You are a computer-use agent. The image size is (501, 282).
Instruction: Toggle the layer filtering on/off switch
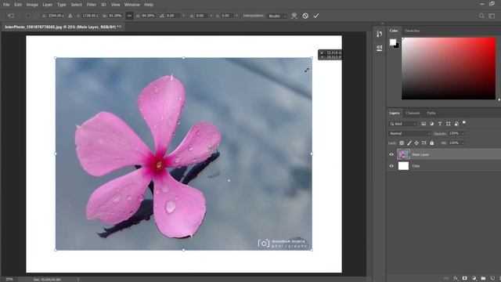[x=464, y=122]
